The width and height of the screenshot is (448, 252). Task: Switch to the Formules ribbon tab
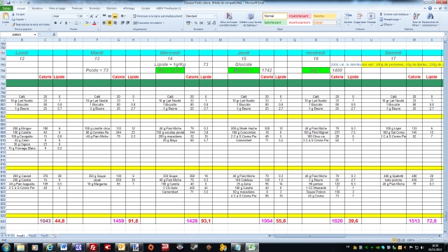click(x=77, y=8)
